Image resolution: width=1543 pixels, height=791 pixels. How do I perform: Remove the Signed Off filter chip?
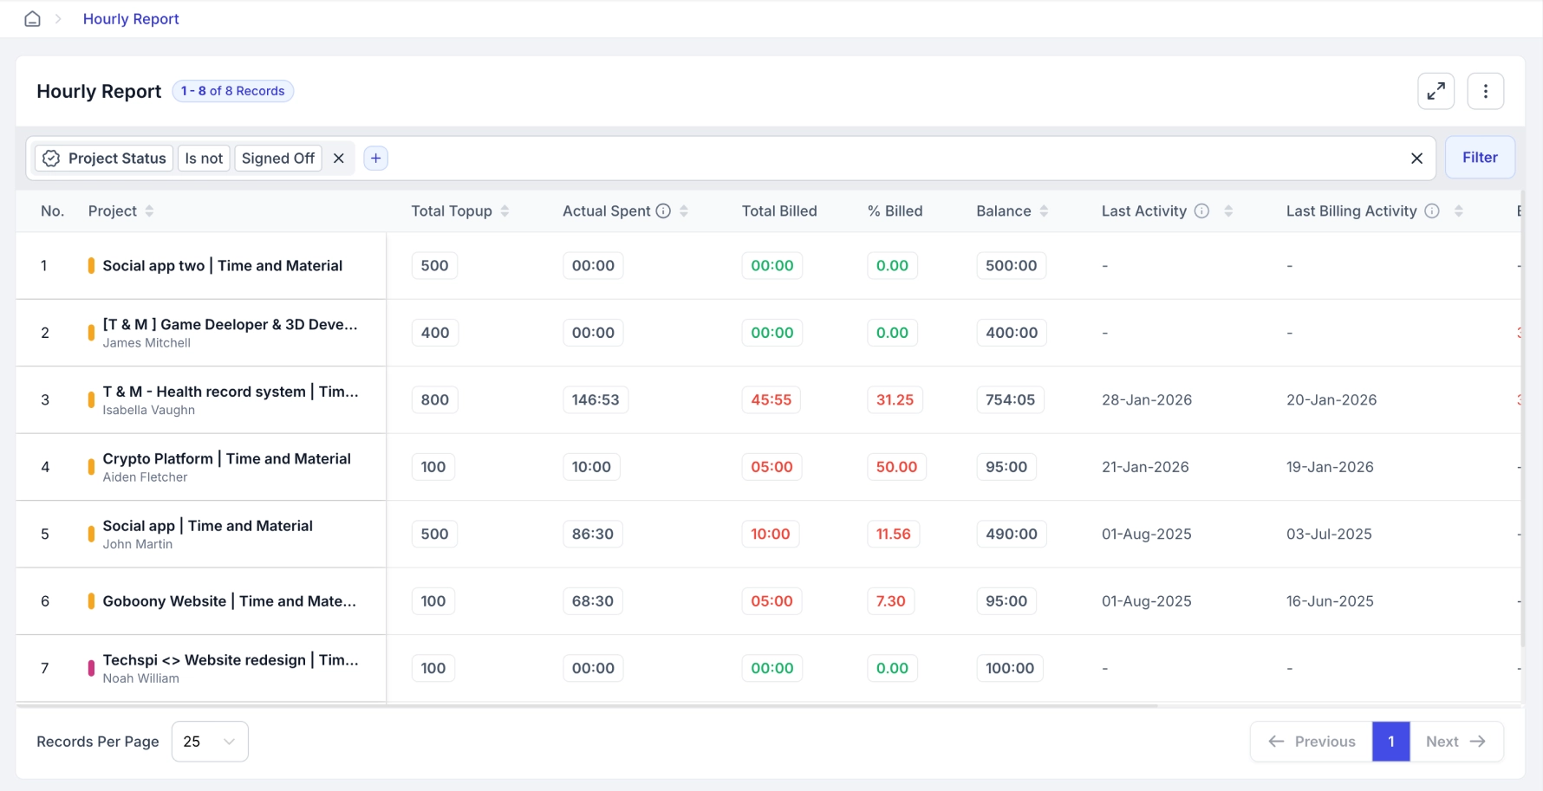pyautogui.click(x=338, y=158)
